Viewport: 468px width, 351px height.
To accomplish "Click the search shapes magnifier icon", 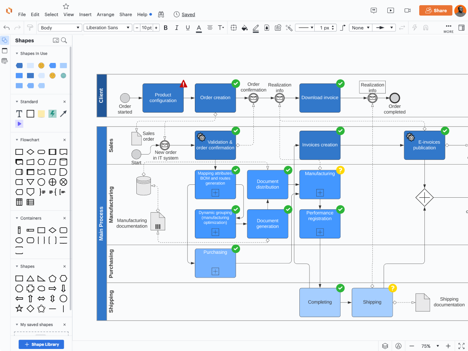I will point(64,40).
